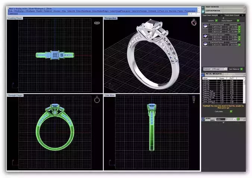
Task: Click green arrow for 1.31 x 1.31 row
Action: coord(239,45)
